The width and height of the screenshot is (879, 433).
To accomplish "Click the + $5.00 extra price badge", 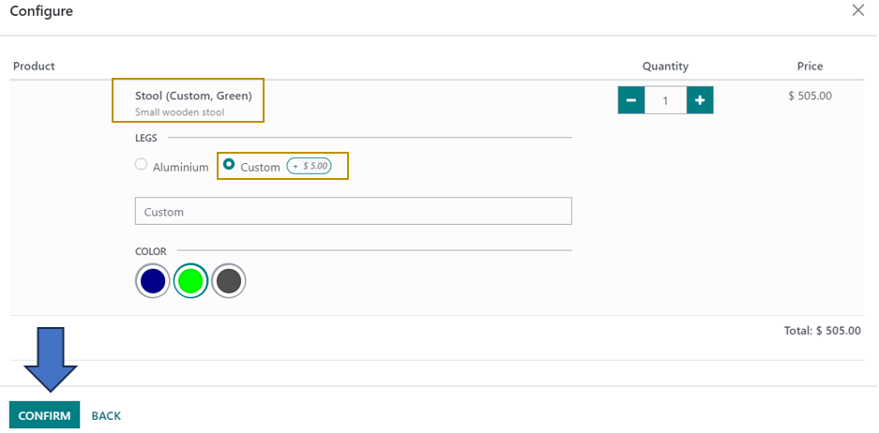I will click(x=310, y=166).
